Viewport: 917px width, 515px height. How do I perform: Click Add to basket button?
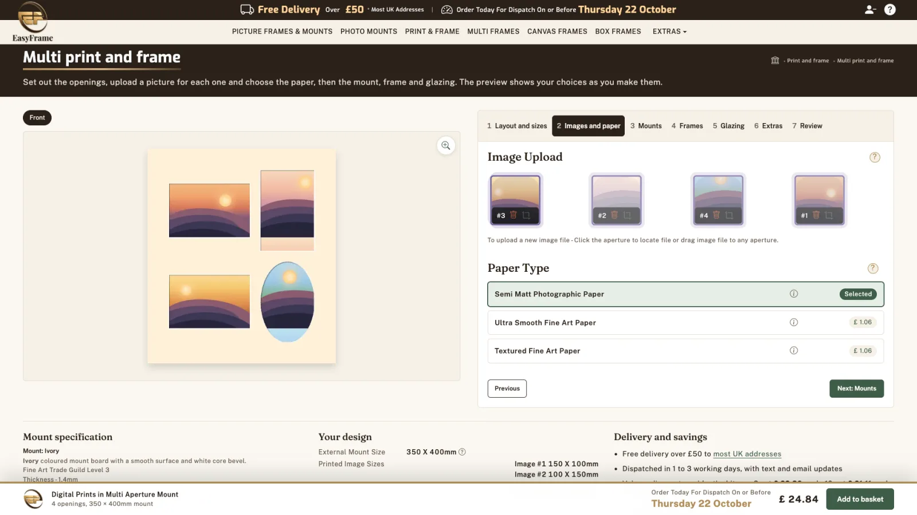coord(860,499)
